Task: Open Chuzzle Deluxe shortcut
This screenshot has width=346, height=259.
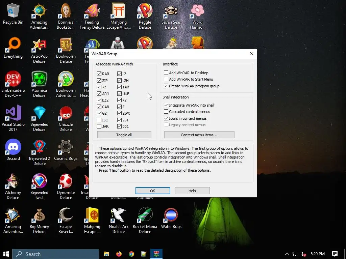Action: (66, 119)
